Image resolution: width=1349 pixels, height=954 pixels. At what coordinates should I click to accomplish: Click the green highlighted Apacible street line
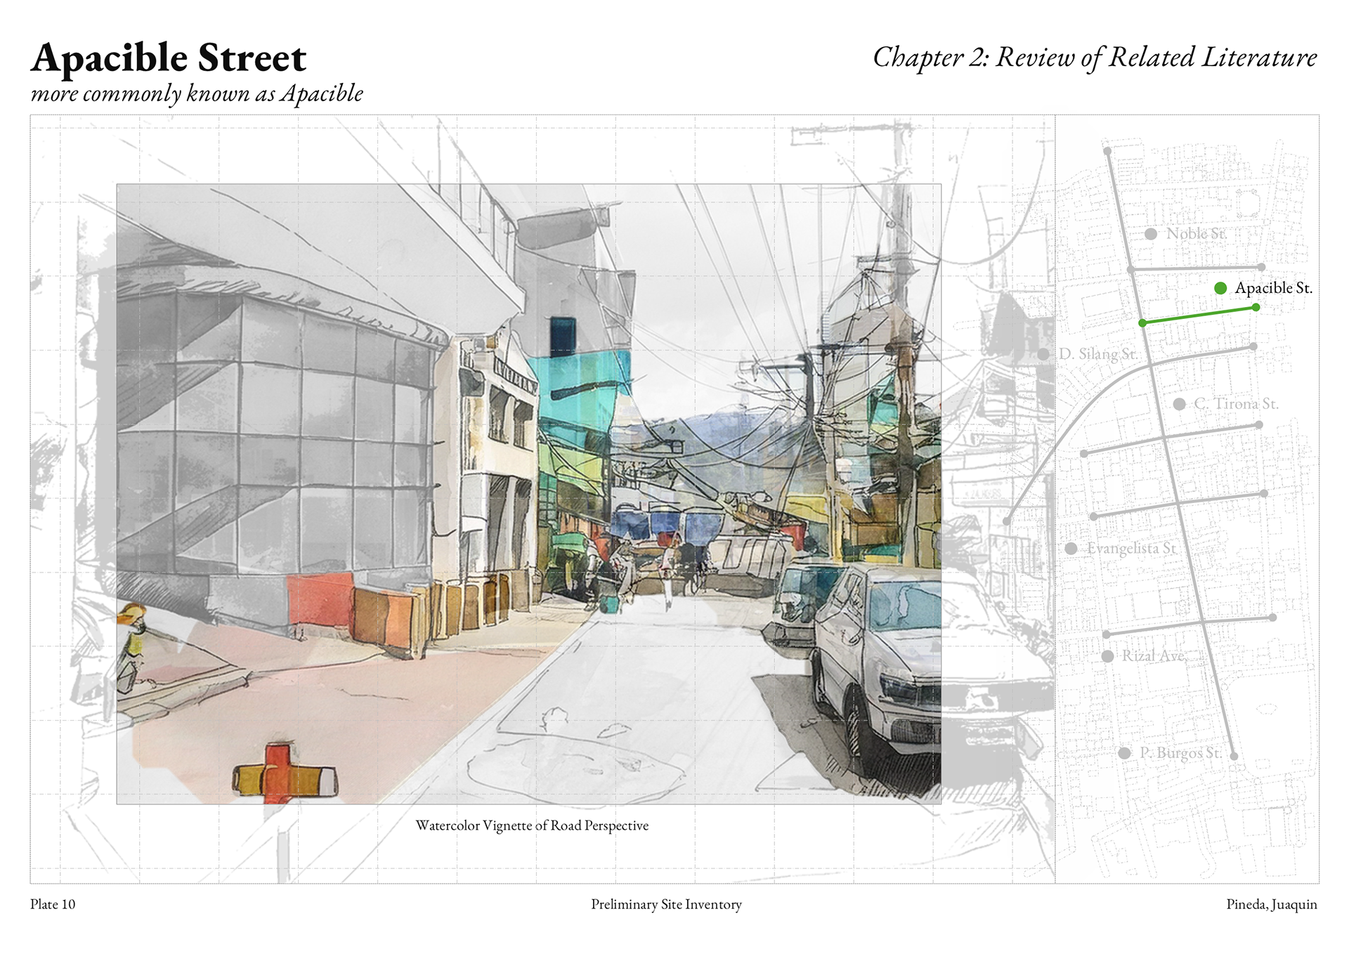1199,315
